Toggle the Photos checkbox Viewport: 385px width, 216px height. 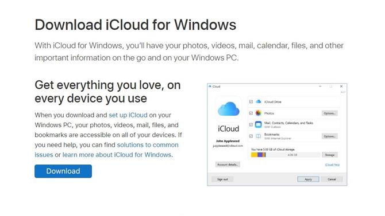point(251,113)
